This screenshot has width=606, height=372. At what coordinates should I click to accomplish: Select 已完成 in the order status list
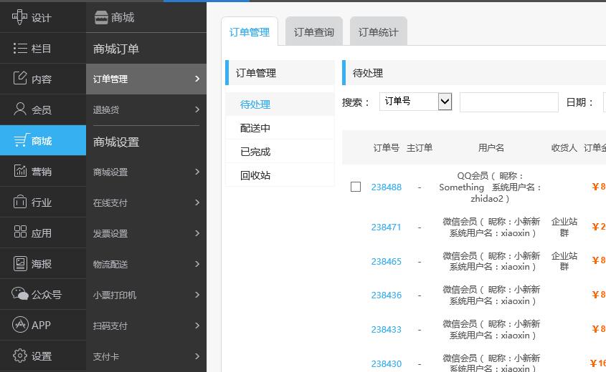pos(255,152)
